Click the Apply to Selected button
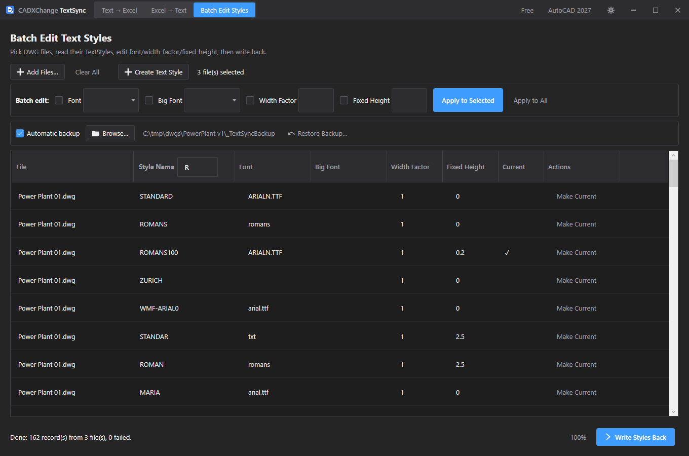 [468, 100]
